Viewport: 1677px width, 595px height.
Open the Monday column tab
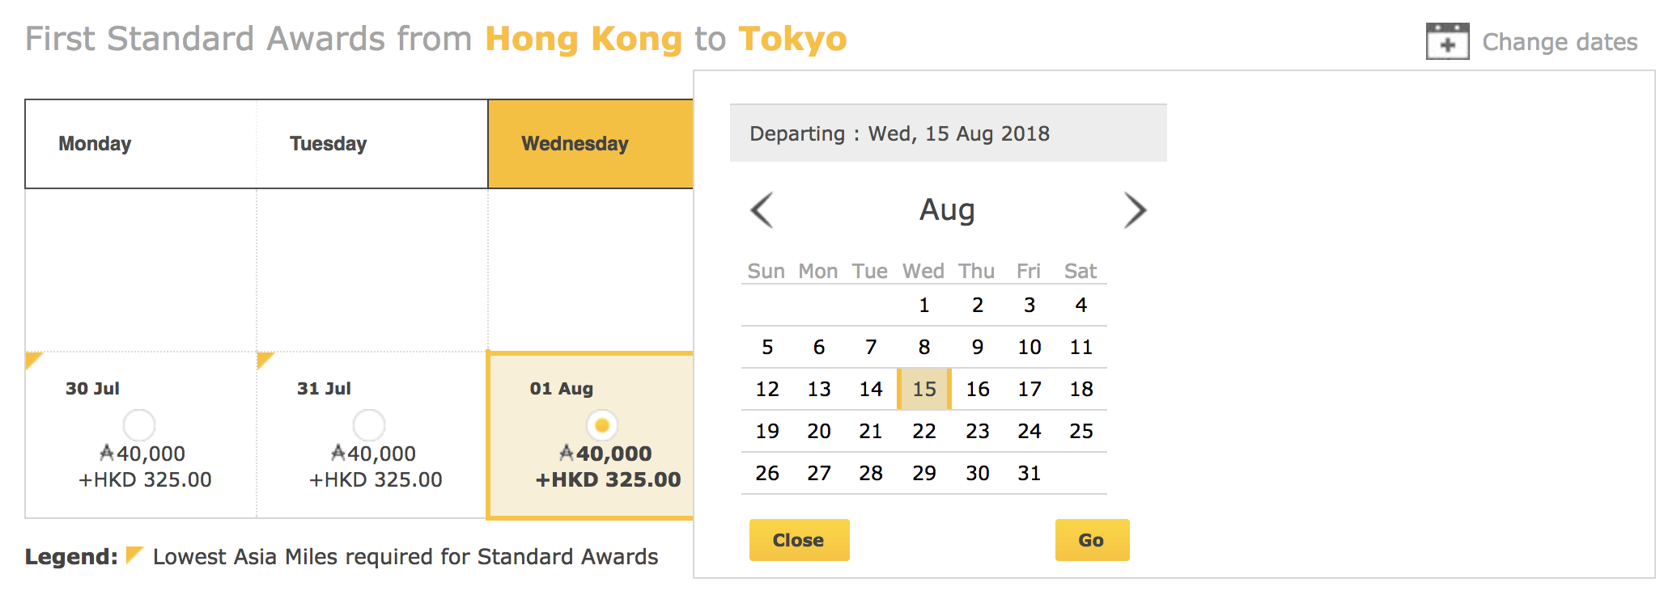coord(142,144)
